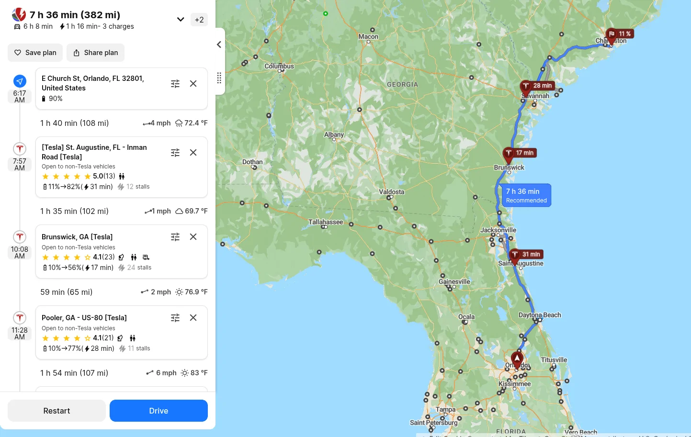This screenshot has width=691, height=437.
Task: Select the Saint Augustine 31 min charger marker
Action: pyautogui.click(x=526, y=255)
